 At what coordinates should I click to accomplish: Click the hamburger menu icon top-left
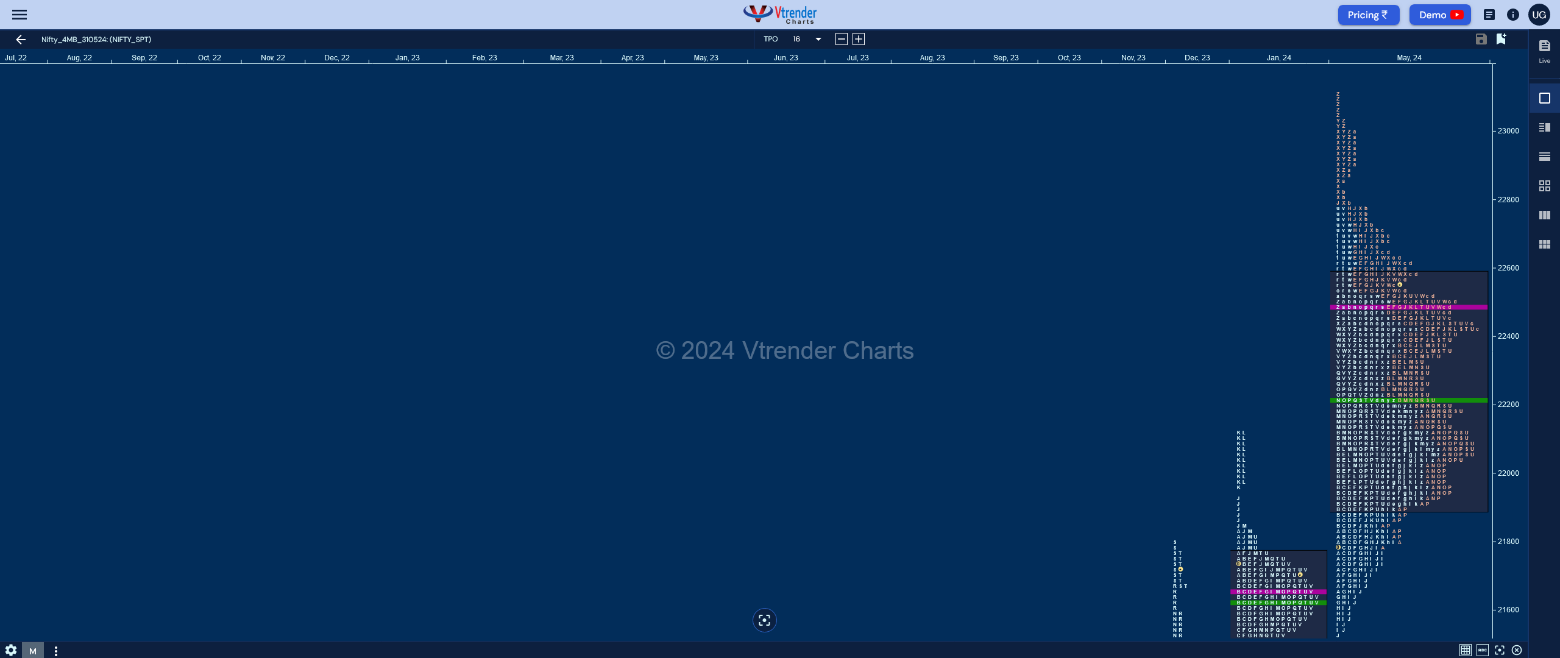click(20, 14)
